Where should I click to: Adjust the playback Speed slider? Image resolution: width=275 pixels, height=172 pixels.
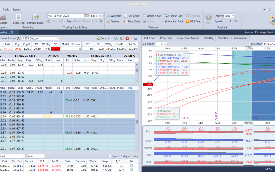click(x=231, y=21)
